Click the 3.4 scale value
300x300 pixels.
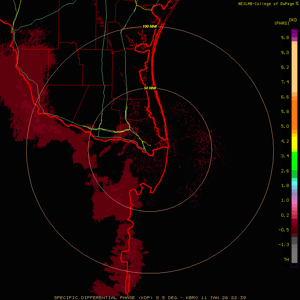[285, 156]
